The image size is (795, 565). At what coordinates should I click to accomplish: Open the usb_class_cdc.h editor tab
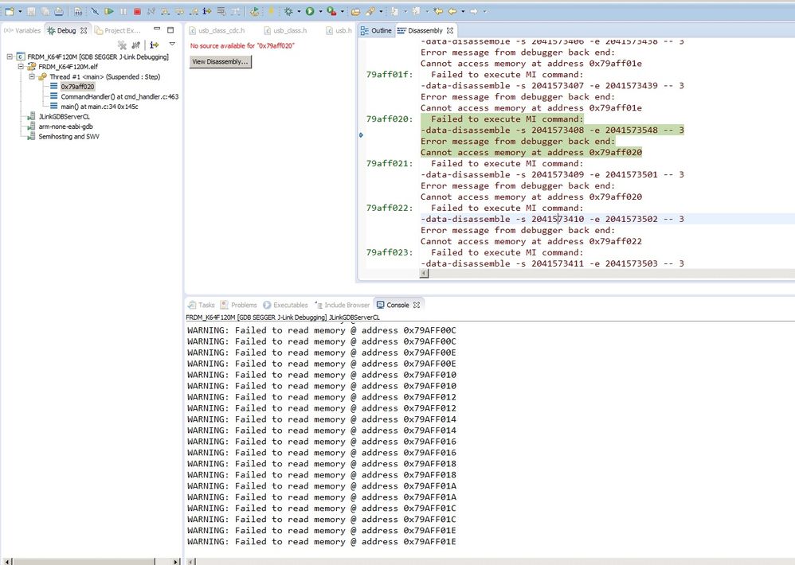(217, 30)
